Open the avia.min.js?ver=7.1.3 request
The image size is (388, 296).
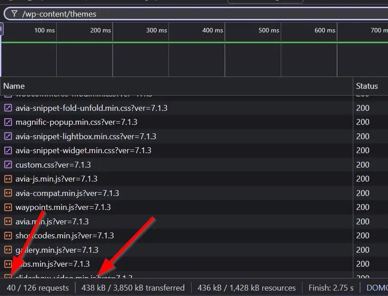pyautogui.click(x=52, y=222)
